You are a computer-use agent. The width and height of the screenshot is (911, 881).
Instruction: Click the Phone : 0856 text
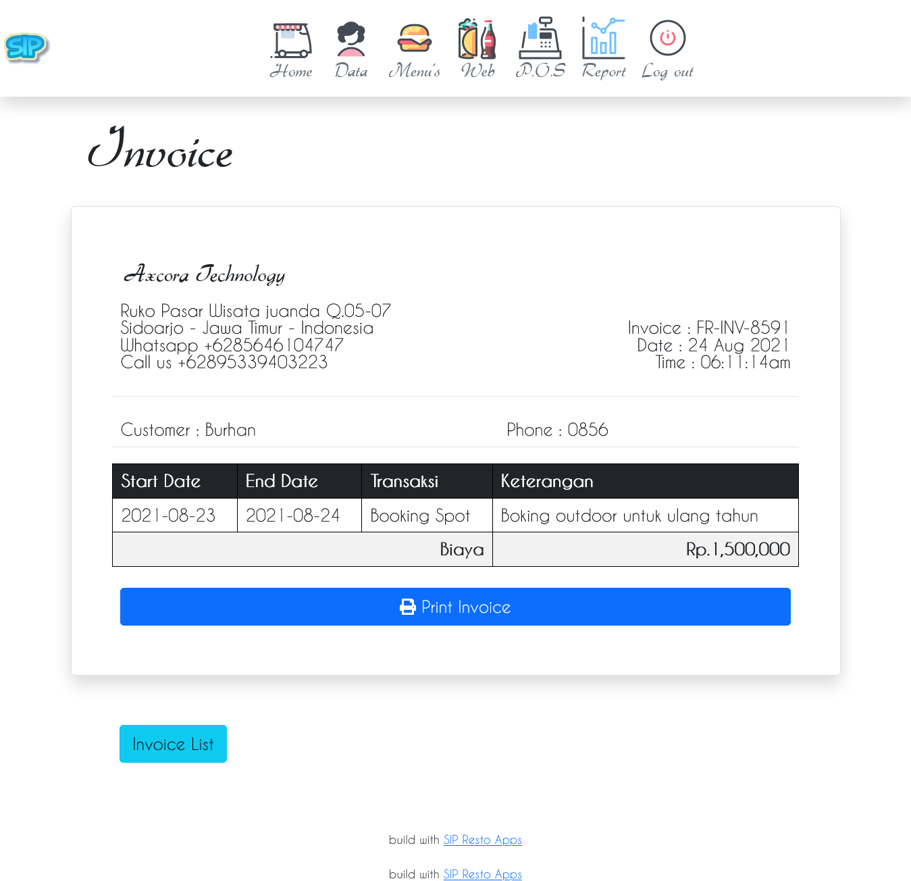tap(557, 430)
